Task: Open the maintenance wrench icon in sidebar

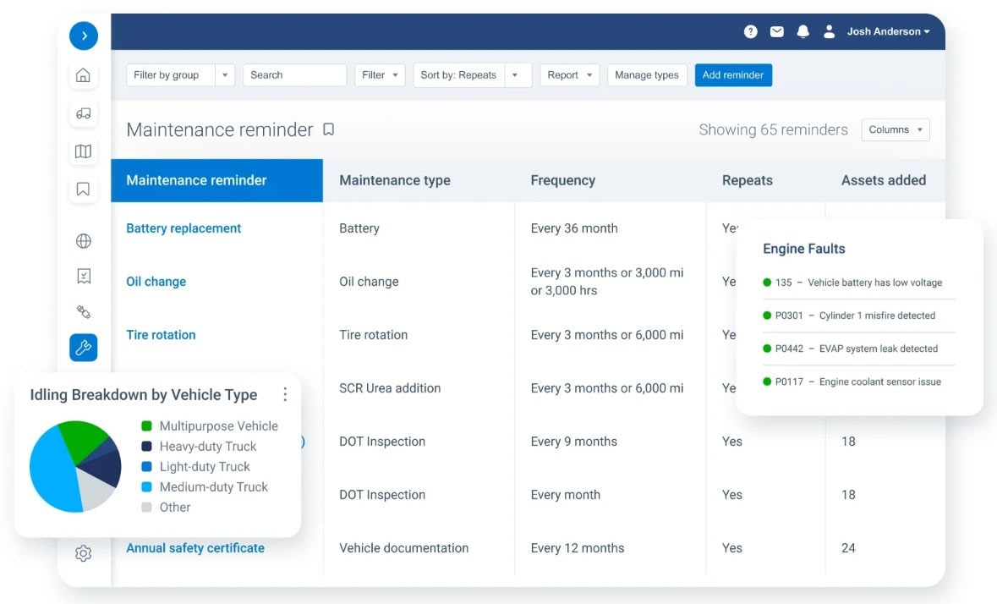Action: point(83,347)
